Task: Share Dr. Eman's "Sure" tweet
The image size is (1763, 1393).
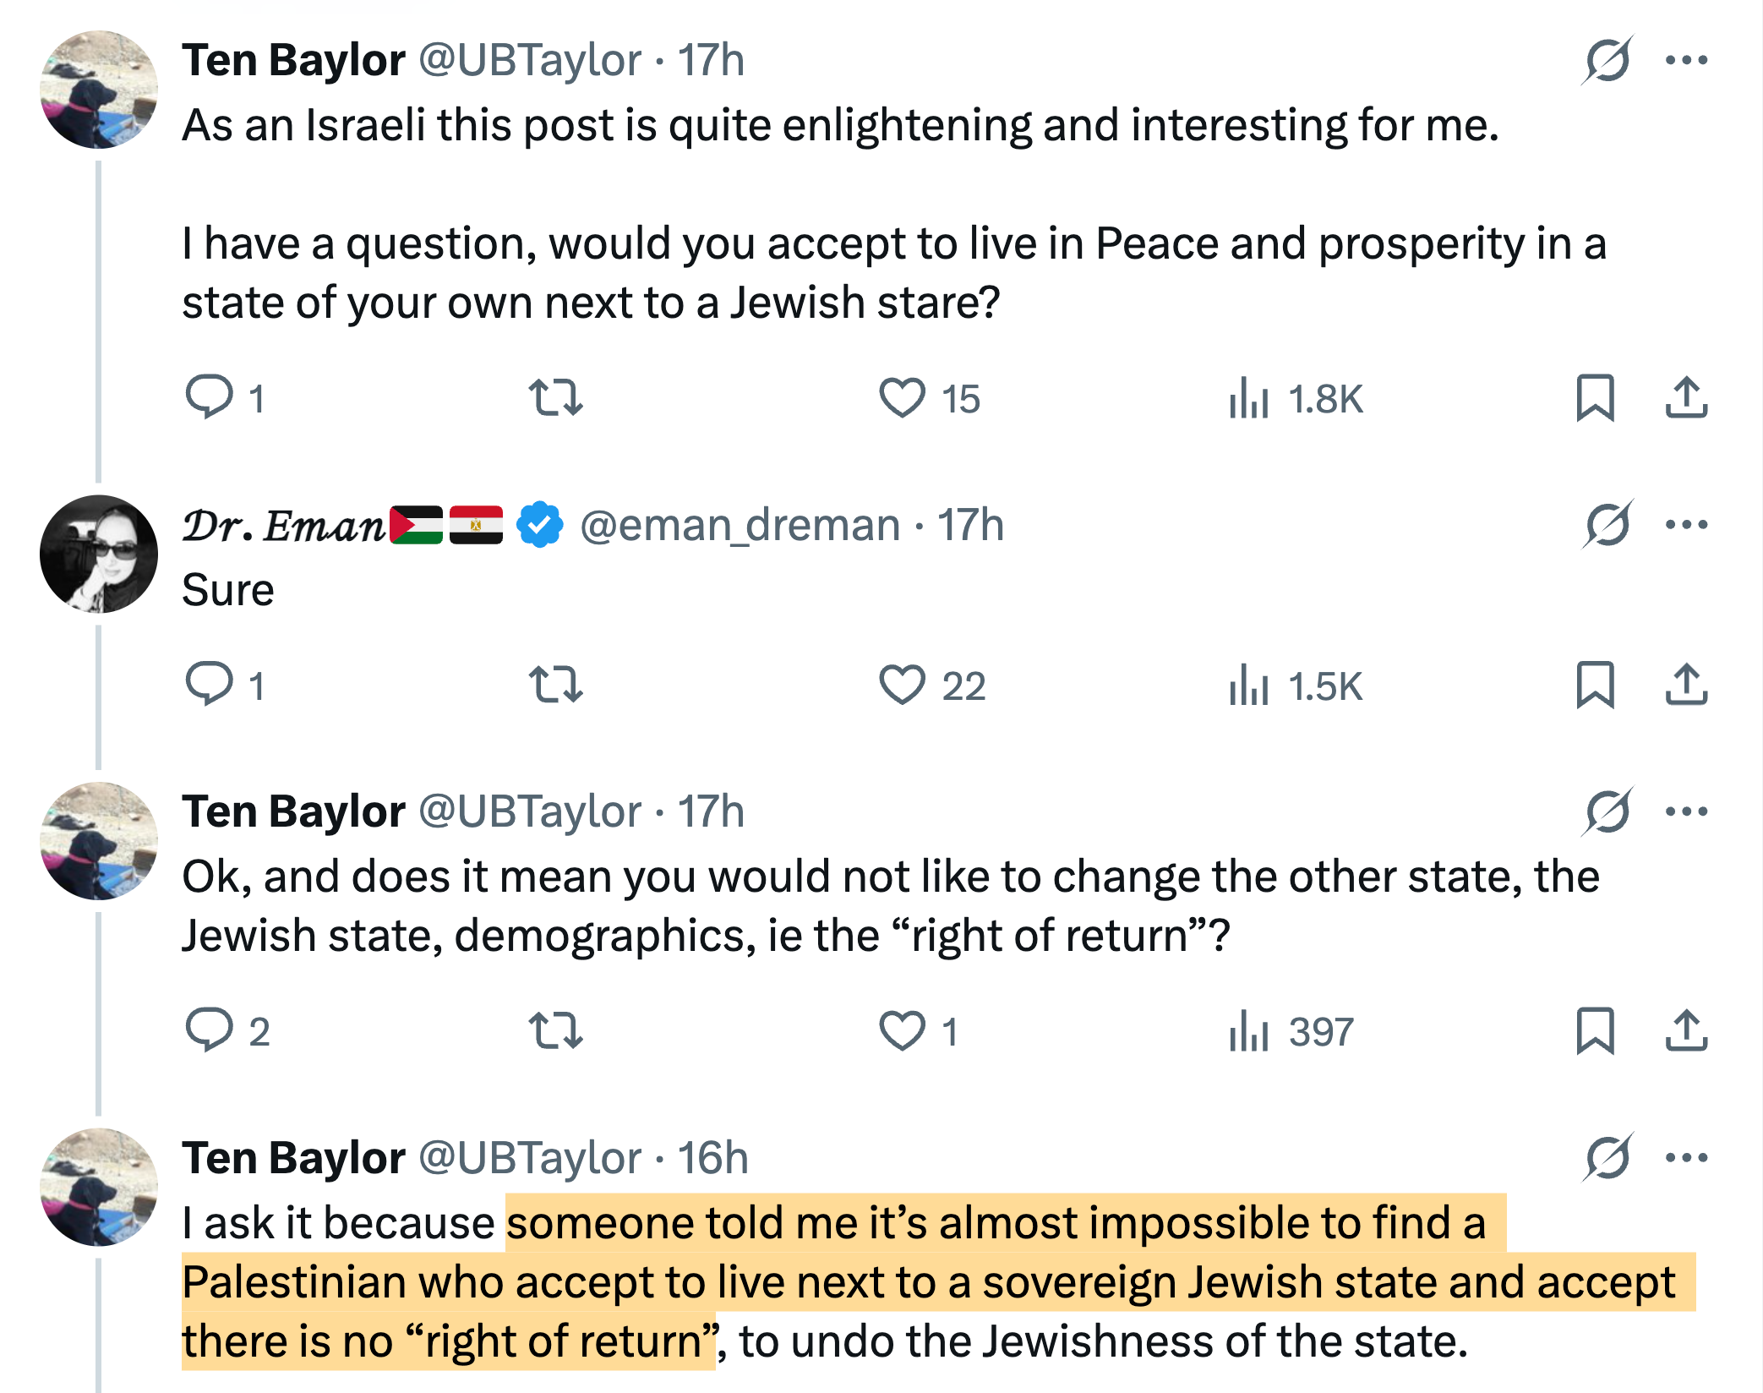Action: click(x=1686, y=685)
